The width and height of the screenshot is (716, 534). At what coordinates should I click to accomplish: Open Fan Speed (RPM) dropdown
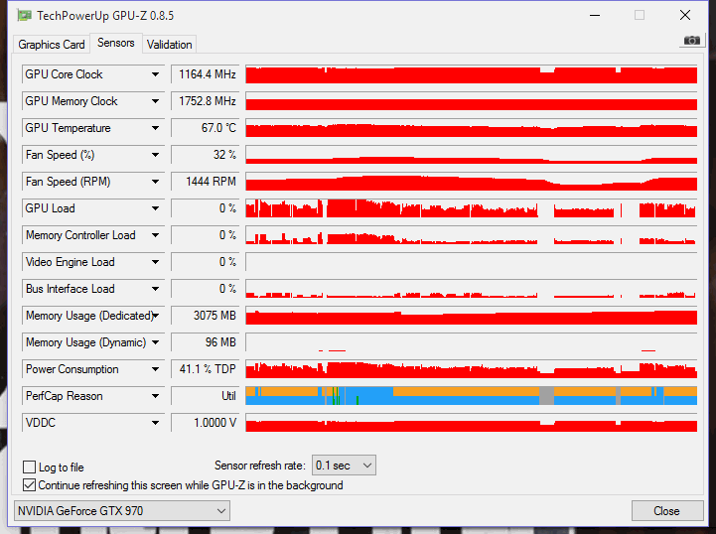pos(155,182)
